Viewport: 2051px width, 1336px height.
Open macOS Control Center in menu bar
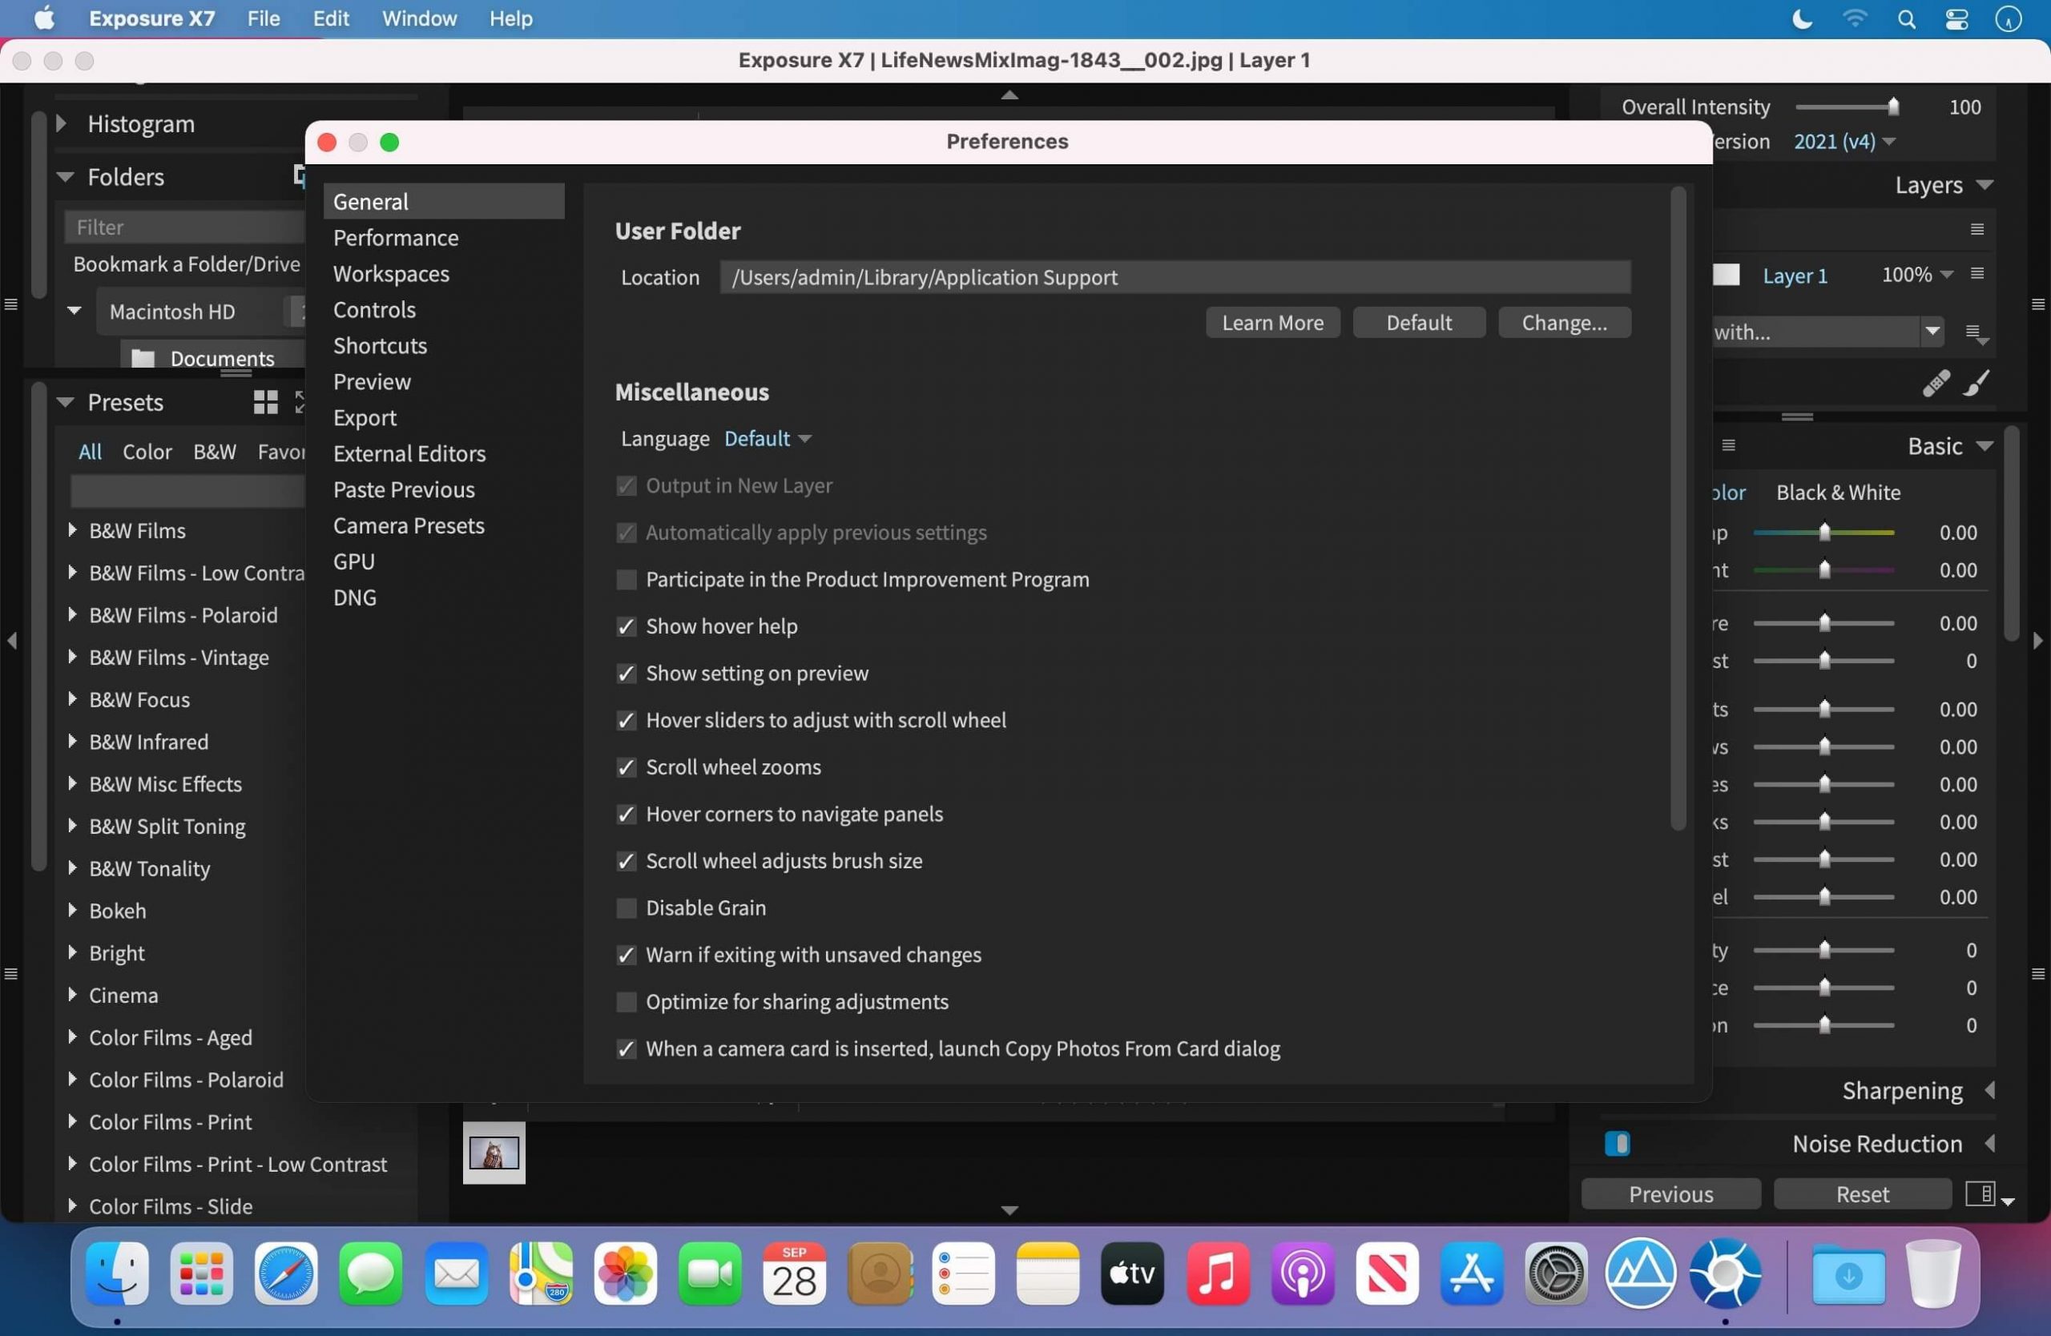tap(1957, 19)
